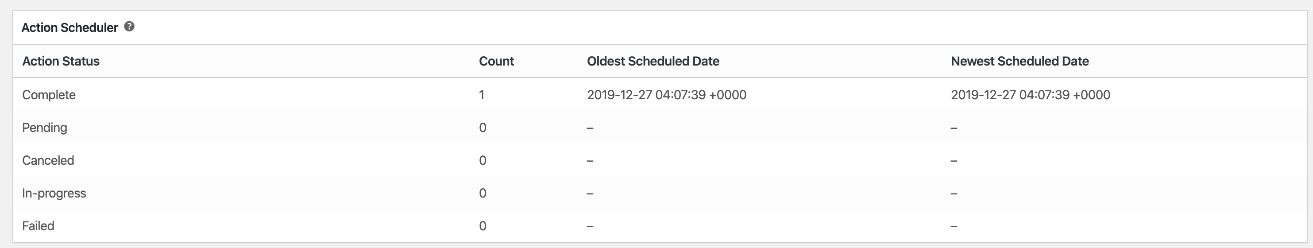Click Newest Scheduled Date header
1313x248 pixels.
[1020, 61]
